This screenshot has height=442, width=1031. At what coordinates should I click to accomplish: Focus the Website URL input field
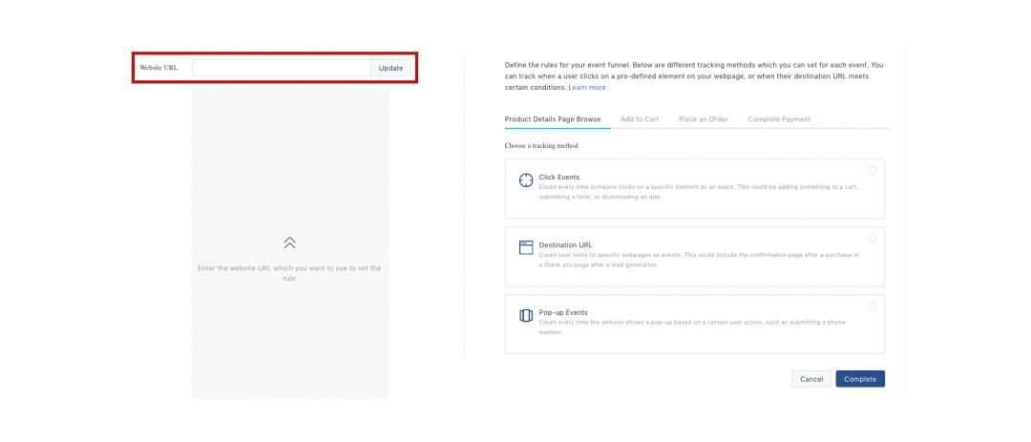click(282, 68)
